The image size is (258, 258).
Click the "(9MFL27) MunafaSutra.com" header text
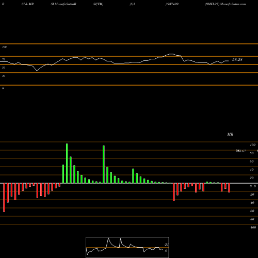pyautogui.click(x=225, y=4)
